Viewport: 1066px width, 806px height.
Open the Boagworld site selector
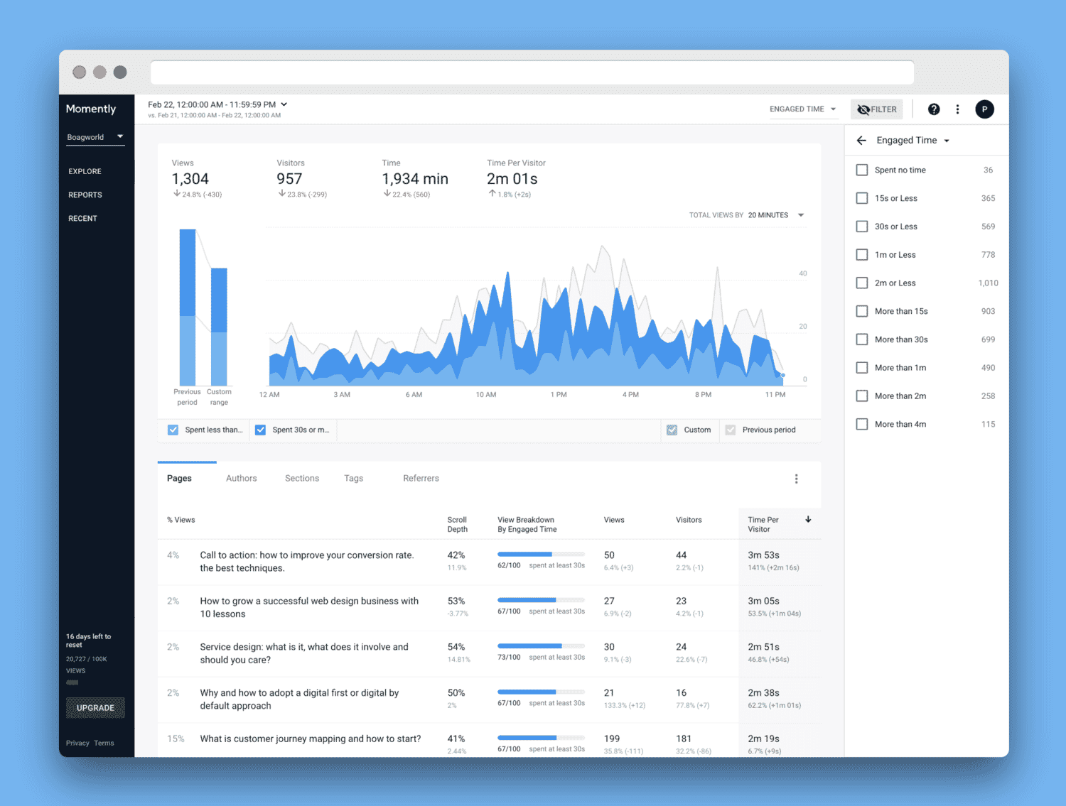tap(95, 136)
